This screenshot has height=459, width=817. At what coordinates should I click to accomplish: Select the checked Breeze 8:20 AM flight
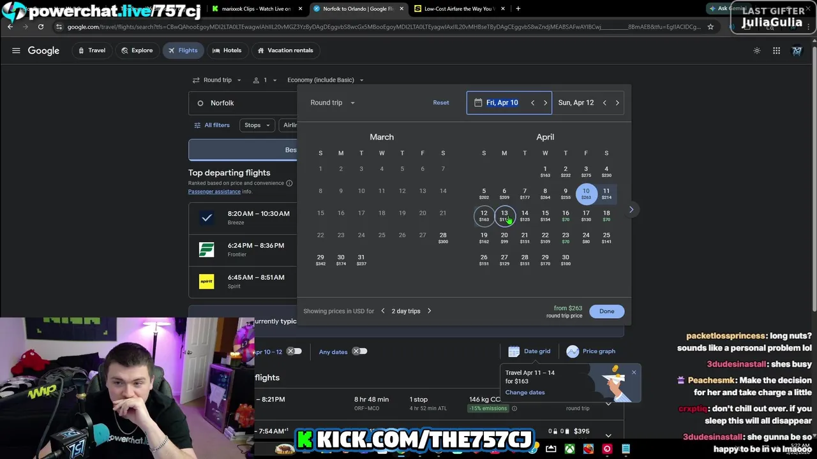tap(207, 218)
